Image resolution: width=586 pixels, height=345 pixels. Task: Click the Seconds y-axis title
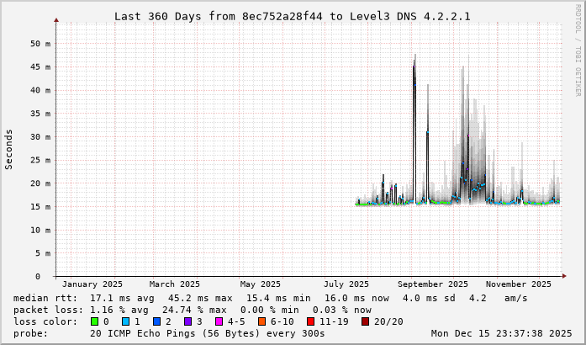[9, 149]
